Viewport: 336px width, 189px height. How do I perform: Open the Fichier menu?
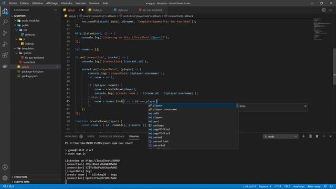coord(13,3)
